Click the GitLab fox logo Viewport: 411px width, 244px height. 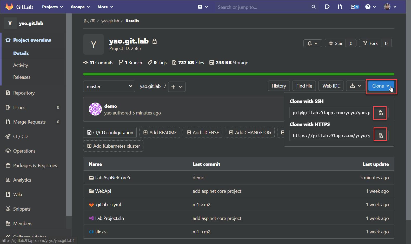[9, 7]
